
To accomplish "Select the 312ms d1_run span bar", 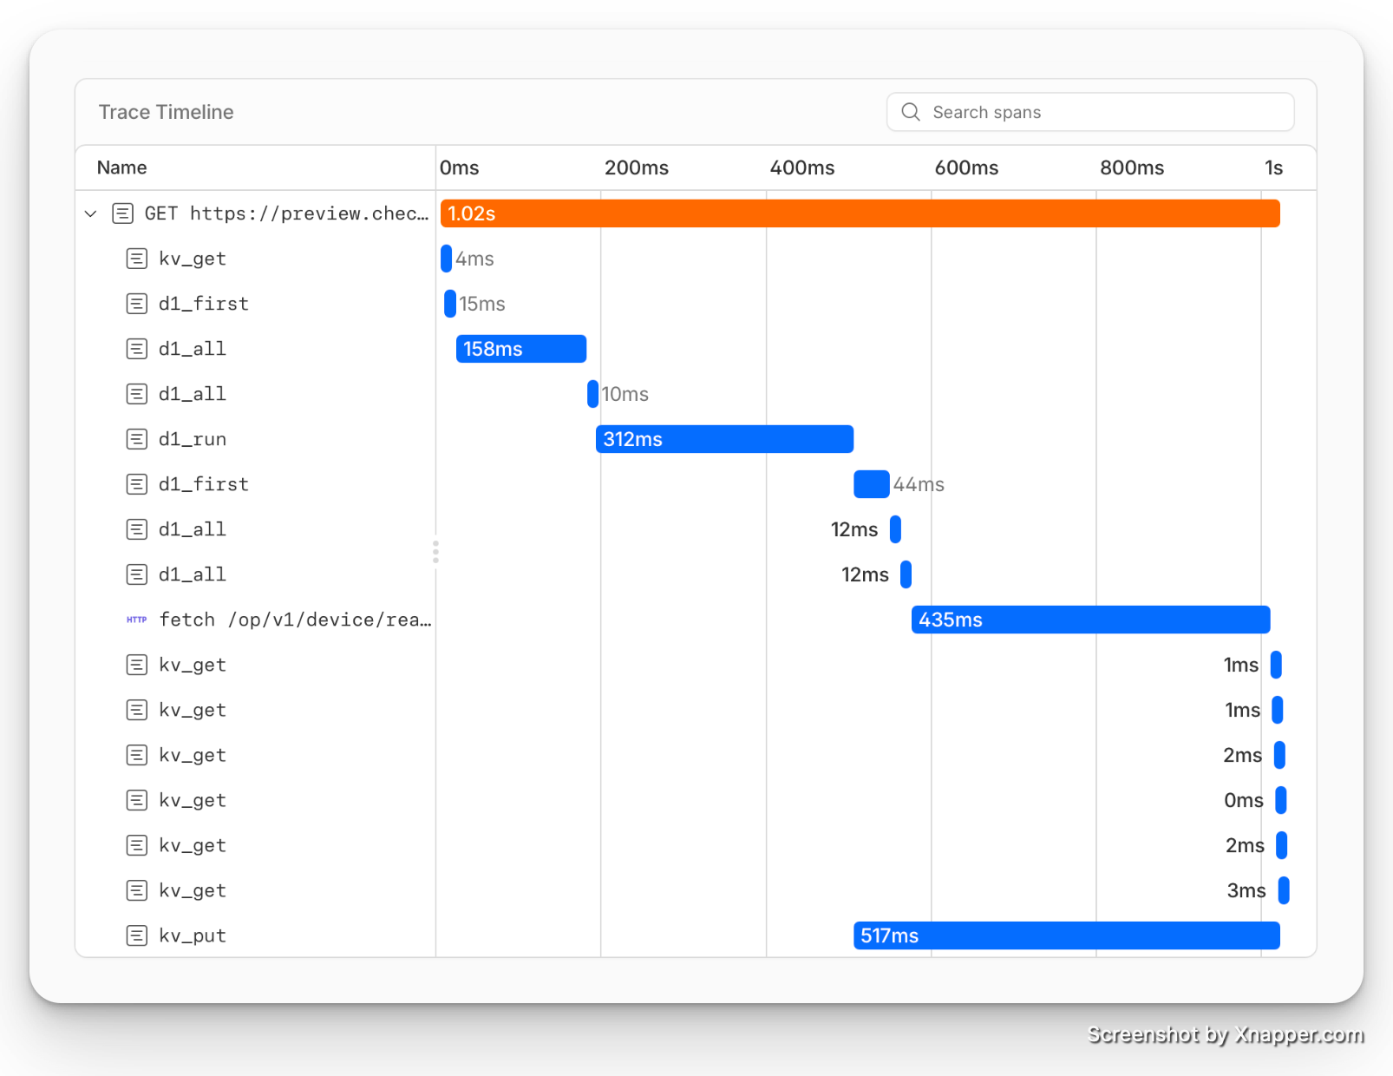I will [724, 439].
